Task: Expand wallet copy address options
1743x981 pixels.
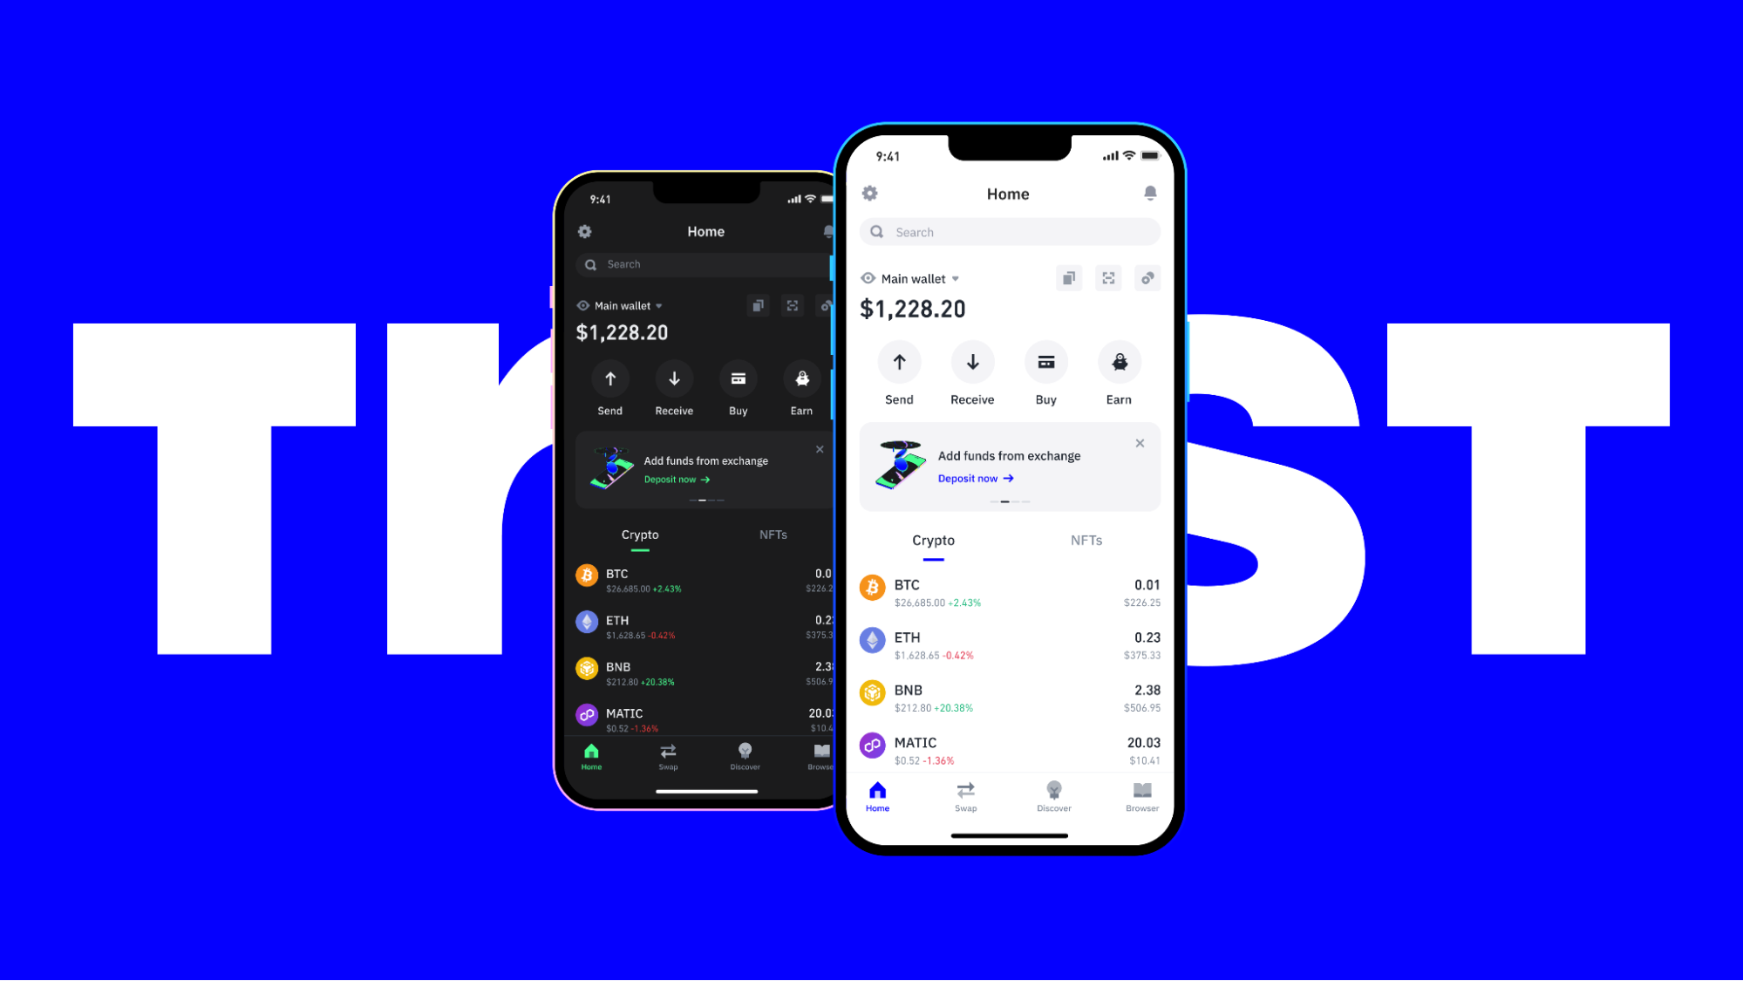Action: tap(1069, 276)
